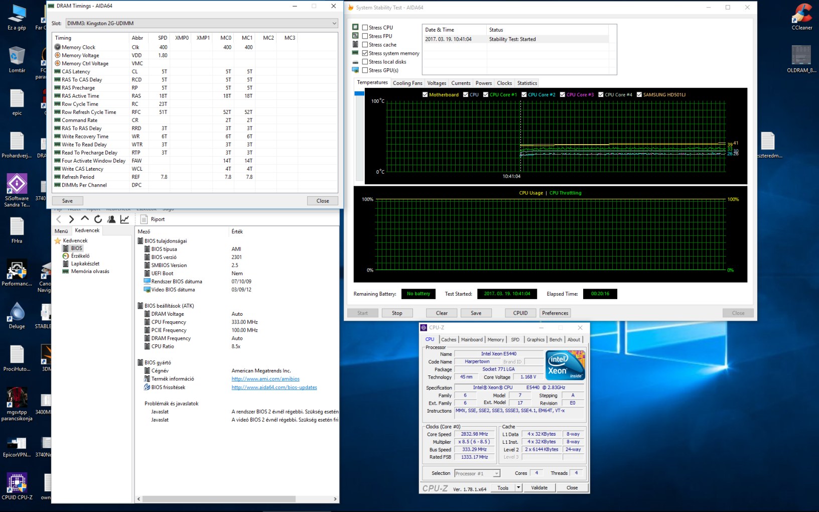Click Save in the DRAM Timings window
This screenshot has height=512, width=819.
click(x=67, y=201)
